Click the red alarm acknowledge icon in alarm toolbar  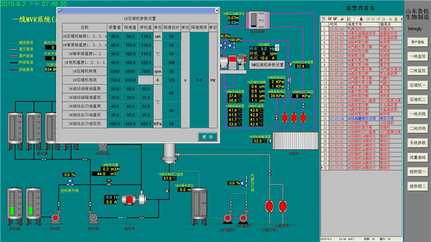coord(361,19)
